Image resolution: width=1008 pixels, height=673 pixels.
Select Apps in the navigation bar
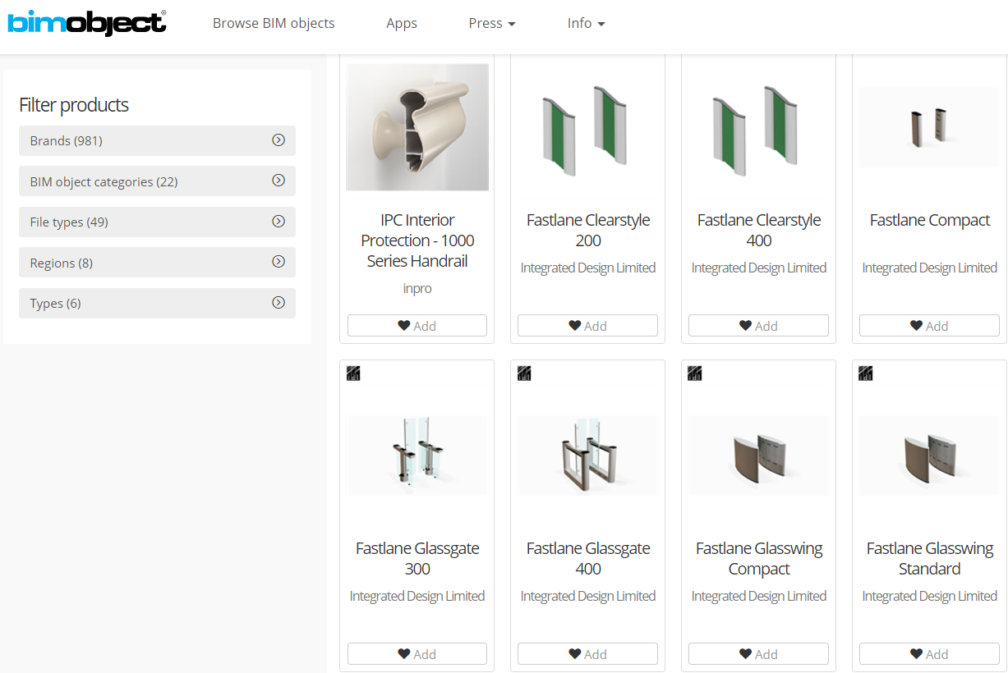pyautogui.click(x=402, y=23)
